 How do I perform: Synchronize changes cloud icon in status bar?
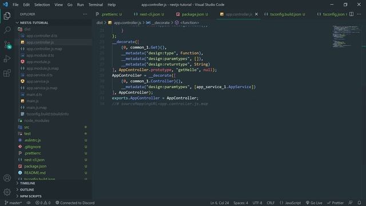tap(29, 203)
